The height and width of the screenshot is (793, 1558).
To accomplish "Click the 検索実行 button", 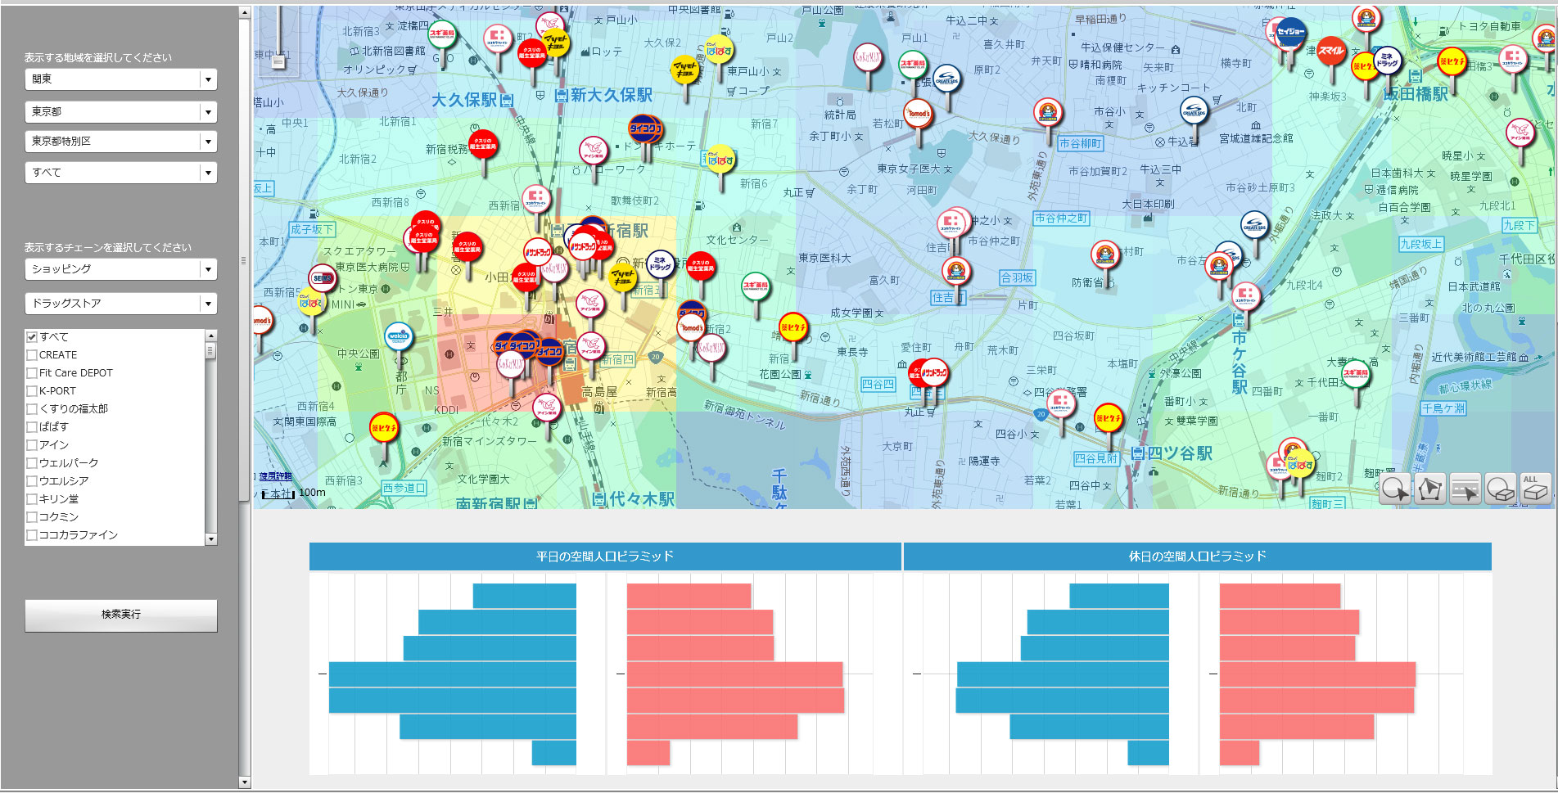I will (x=121, y=615).
